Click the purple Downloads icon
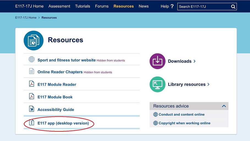 click(157, 61)
